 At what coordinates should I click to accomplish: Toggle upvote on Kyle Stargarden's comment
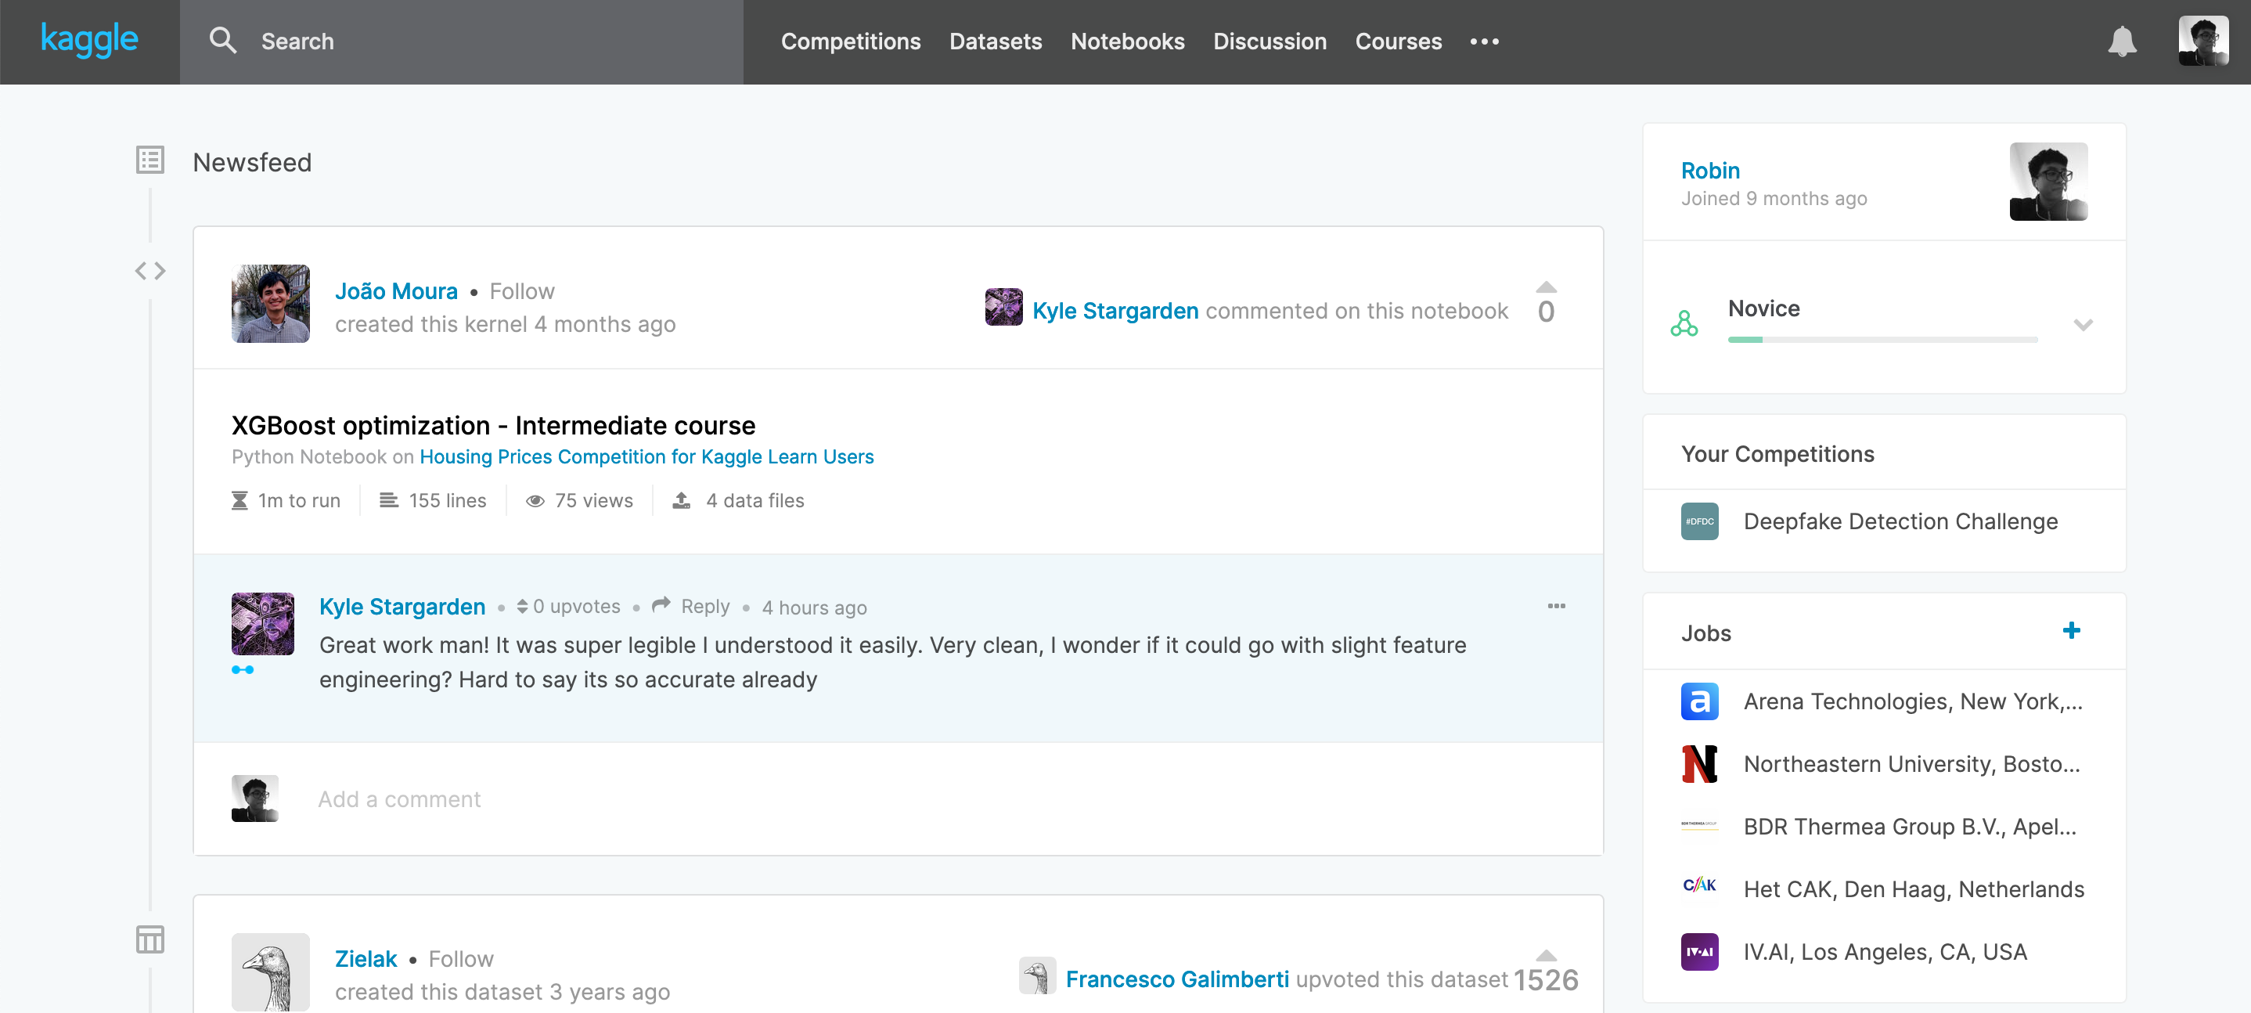point(523,607)
